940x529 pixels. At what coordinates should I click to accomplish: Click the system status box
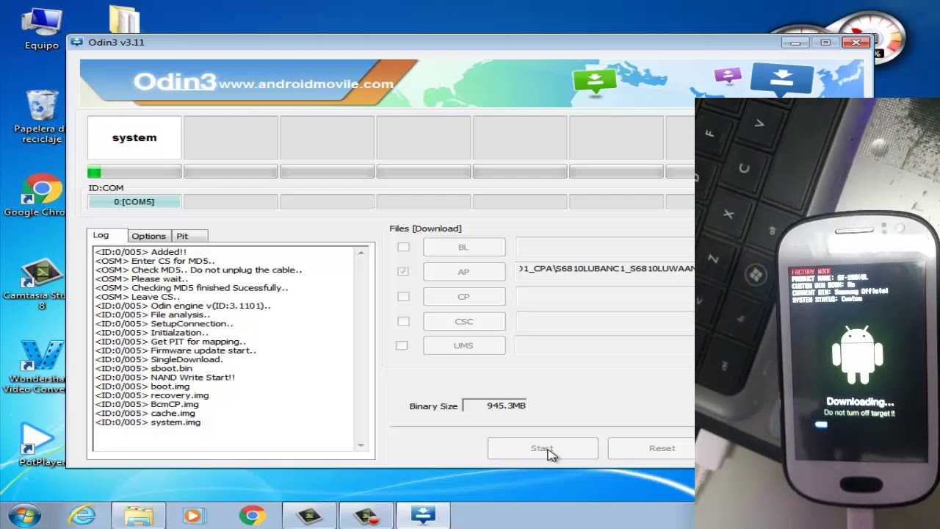point(134,137)
